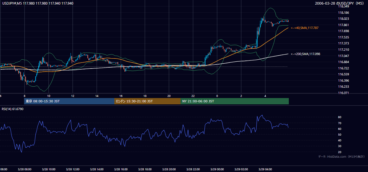Click hour label 14 under price chart
The width and height of the screenshot is (368, 172).
coord(97,96)
